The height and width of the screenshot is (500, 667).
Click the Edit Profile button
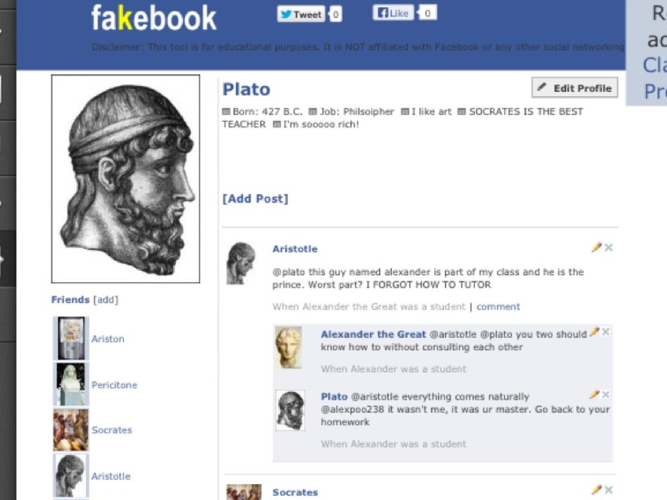point(575,88)
